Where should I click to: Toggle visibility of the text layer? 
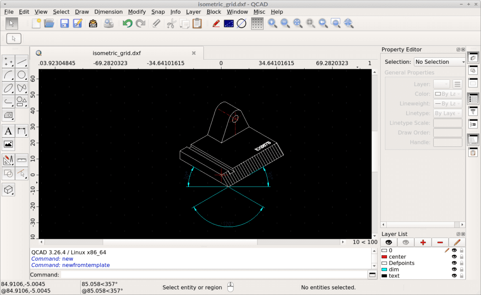[x=454, y=276]
